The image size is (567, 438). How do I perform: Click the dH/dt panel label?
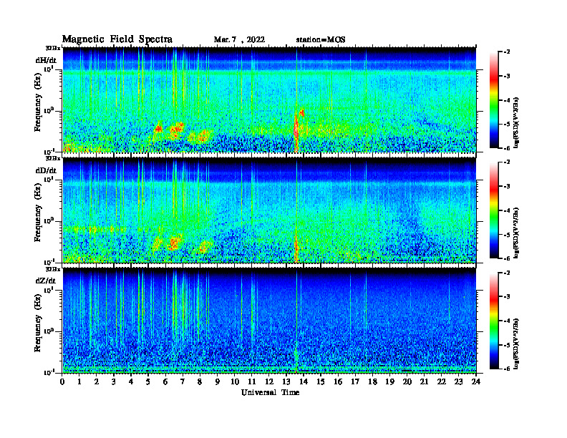point(46,60)
